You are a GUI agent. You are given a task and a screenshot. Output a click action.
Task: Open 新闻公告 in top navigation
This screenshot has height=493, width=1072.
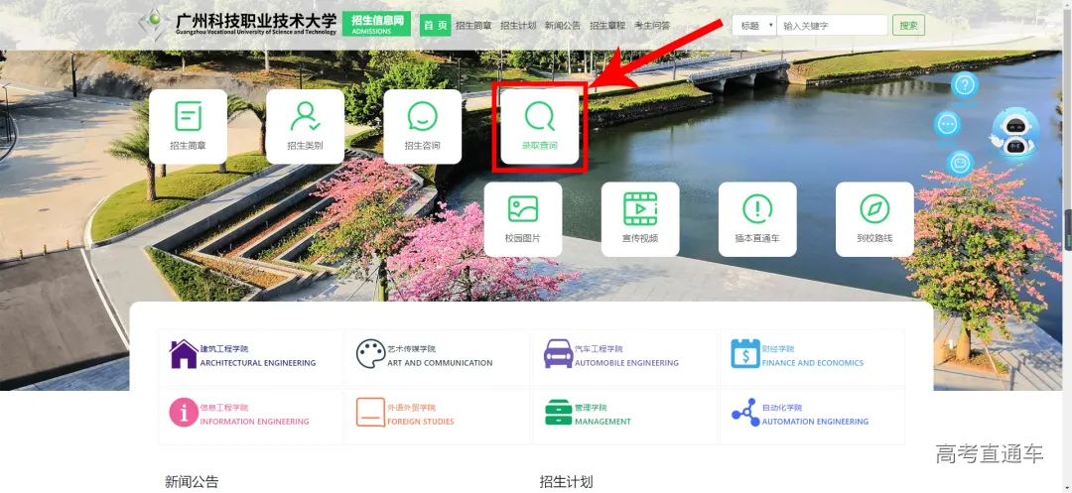click(x=562, y=26)
